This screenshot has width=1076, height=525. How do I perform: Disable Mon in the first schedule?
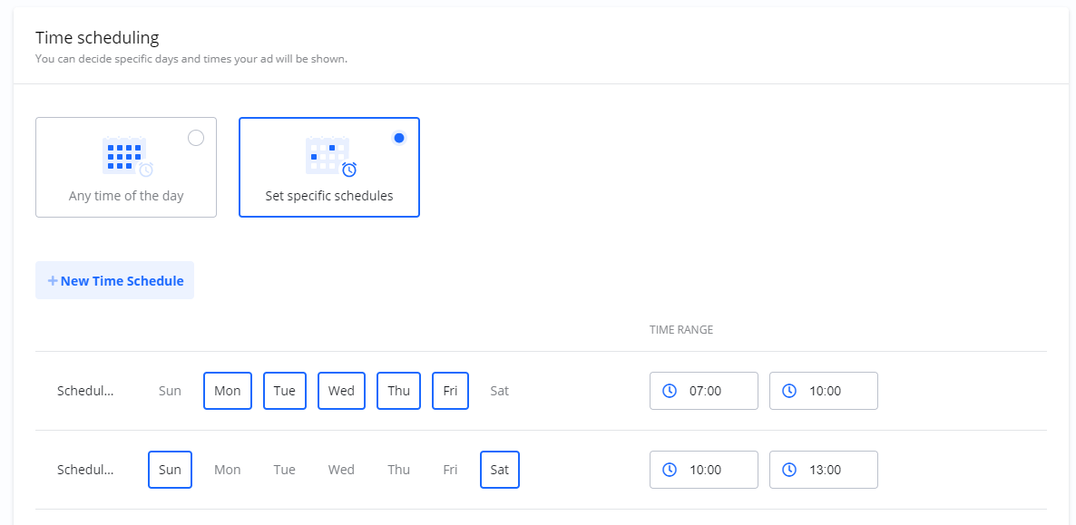[228, 391]
